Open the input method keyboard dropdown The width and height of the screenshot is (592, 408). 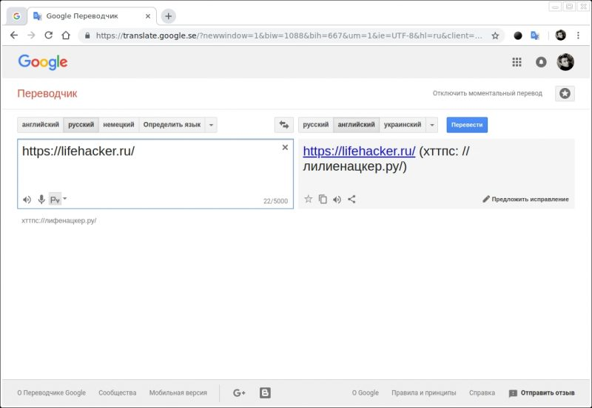[65, 199]
